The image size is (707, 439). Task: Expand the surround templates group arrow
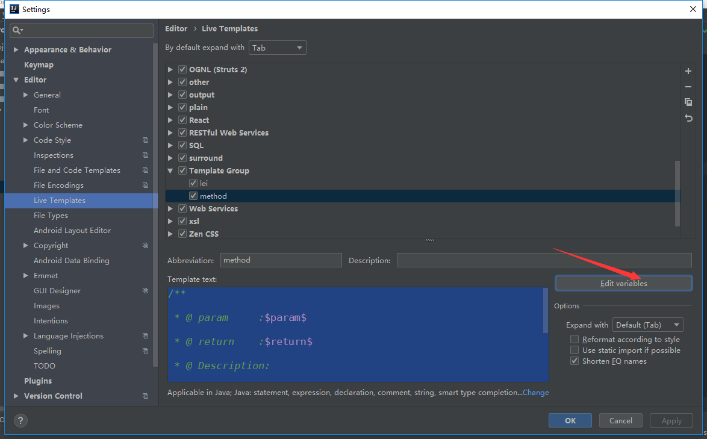click(170, 158)
